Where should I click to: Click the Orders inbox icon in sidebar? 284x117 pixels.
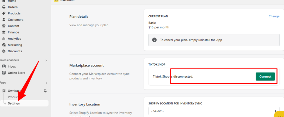pos(4,7)
